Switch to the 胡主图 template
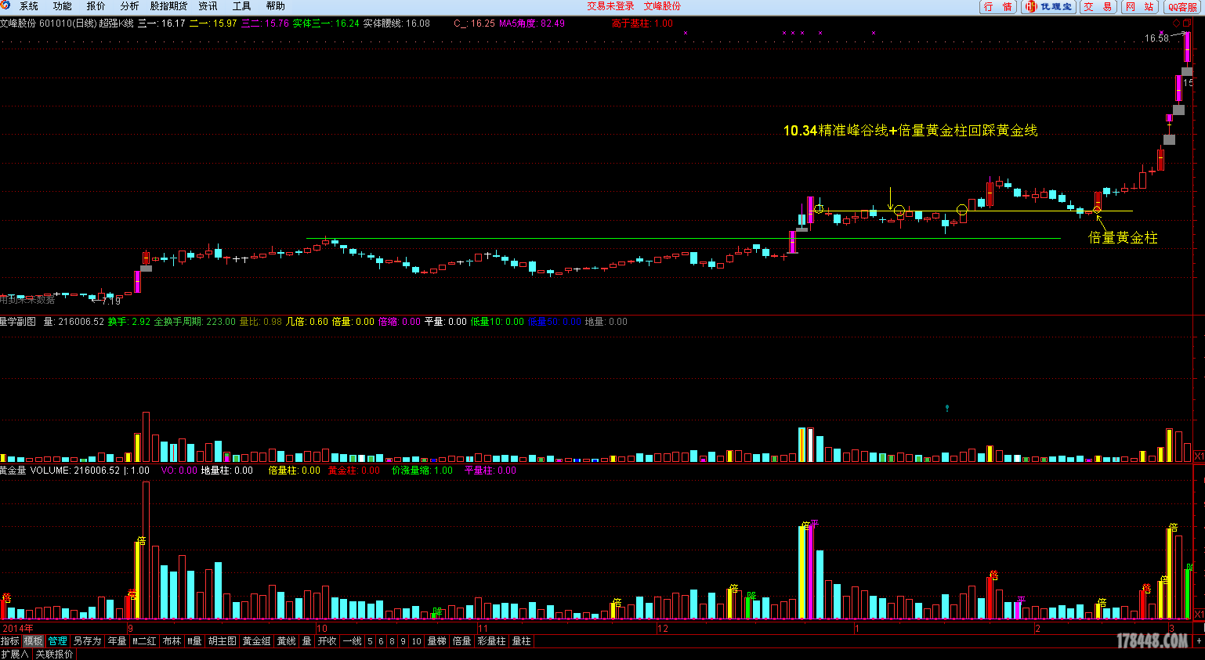The image size is (1205, 660). (x=223, y=641)
